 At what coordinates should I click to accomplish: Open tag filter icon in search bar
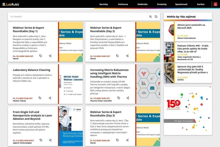tap(156, 17)
